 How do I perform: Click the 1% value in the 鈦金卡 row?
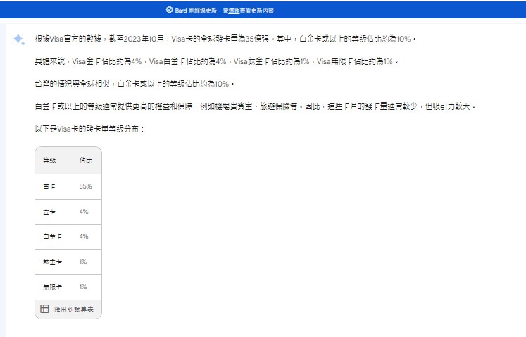coord(83,262)
